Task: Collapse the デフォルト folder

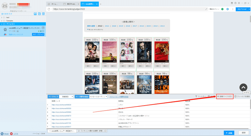Action: click(x=2, y=24)
